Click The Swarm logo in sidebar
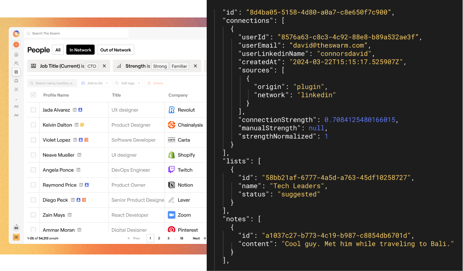 [16, 34]
